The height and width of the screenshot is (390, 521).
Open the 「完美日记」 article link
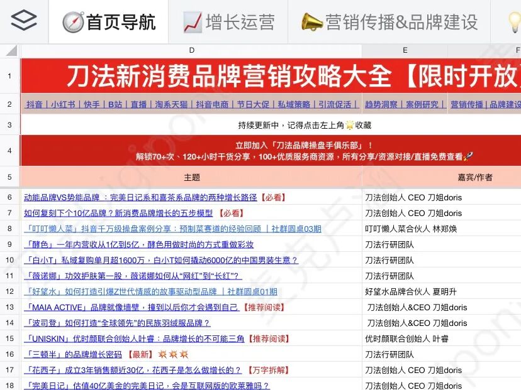tap(147, 386)
